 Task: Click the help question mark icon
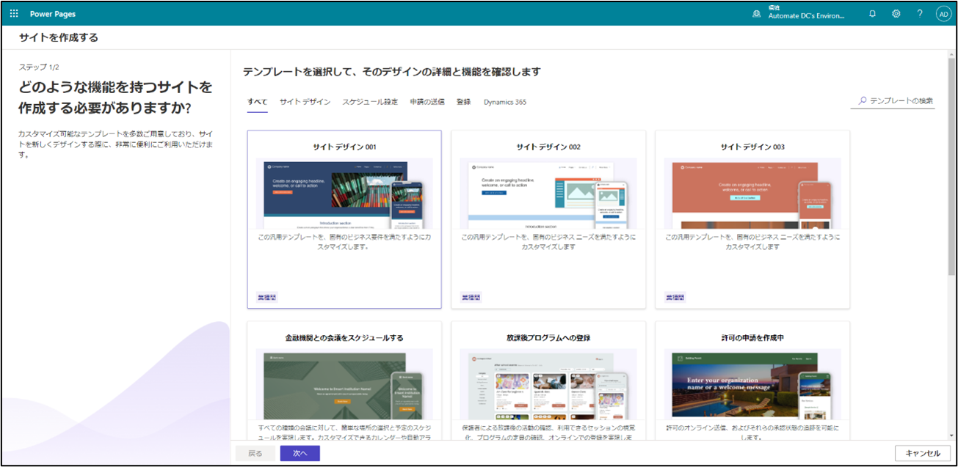(x=920, y=13)
